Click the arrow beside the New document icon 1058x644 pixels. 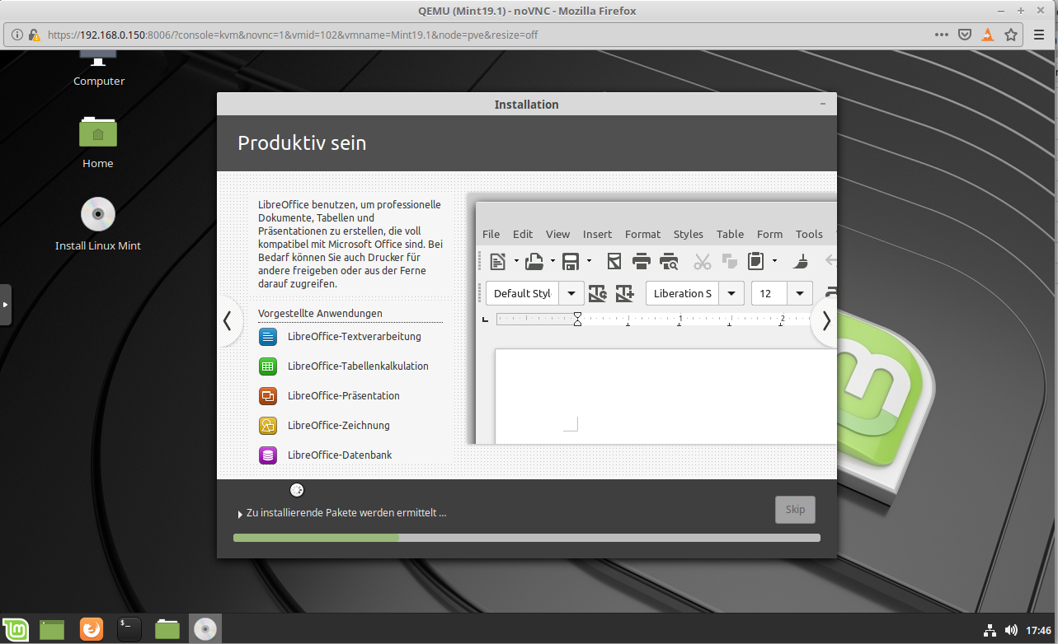tap(516, 262)
